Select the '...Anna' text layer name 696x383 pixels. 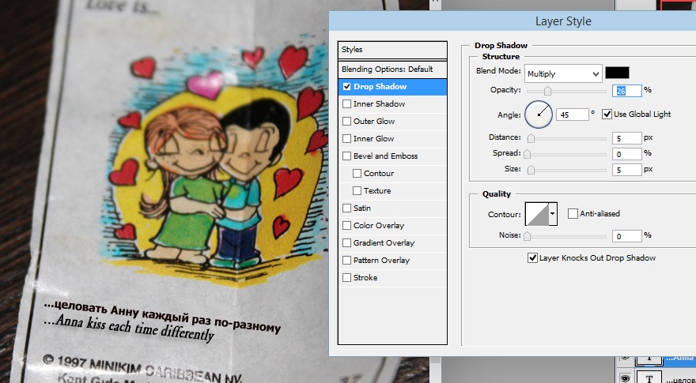click(680, 359)
